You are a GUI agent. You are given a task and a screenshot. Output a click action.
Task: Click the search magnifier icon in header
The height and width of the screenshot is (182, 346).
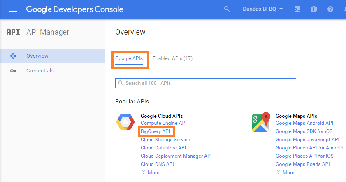(227, 9)
